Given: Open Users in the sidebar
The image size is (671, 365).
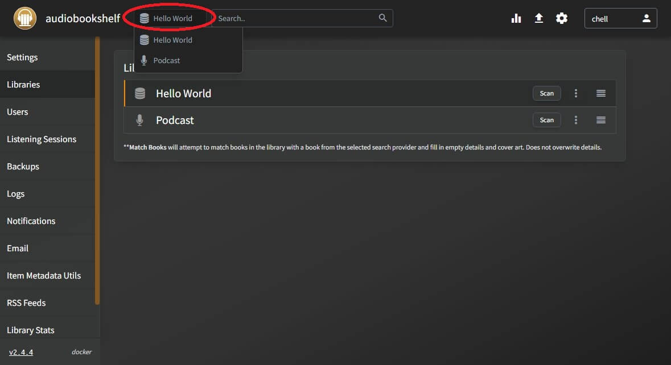Looking at the screenshot, I should [x=47, y=112].
